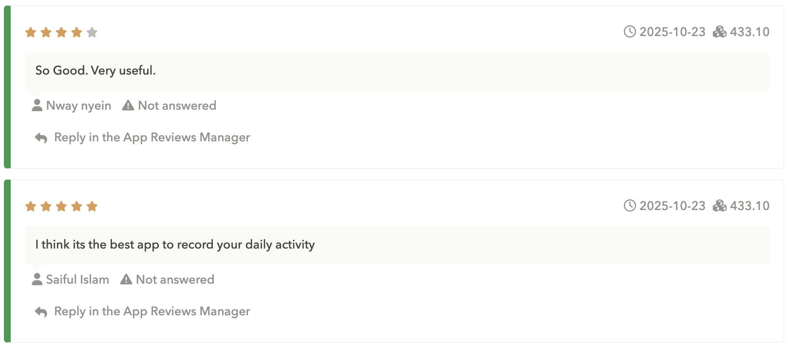Screen dimensions: 790x347
Task: Click the user icon next to Nway nyein
Action: click(37, 105)
